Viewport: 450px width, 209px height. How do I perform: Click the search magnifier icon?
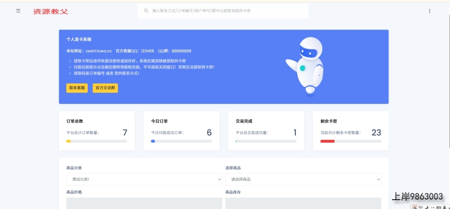[x=146, y=11]
